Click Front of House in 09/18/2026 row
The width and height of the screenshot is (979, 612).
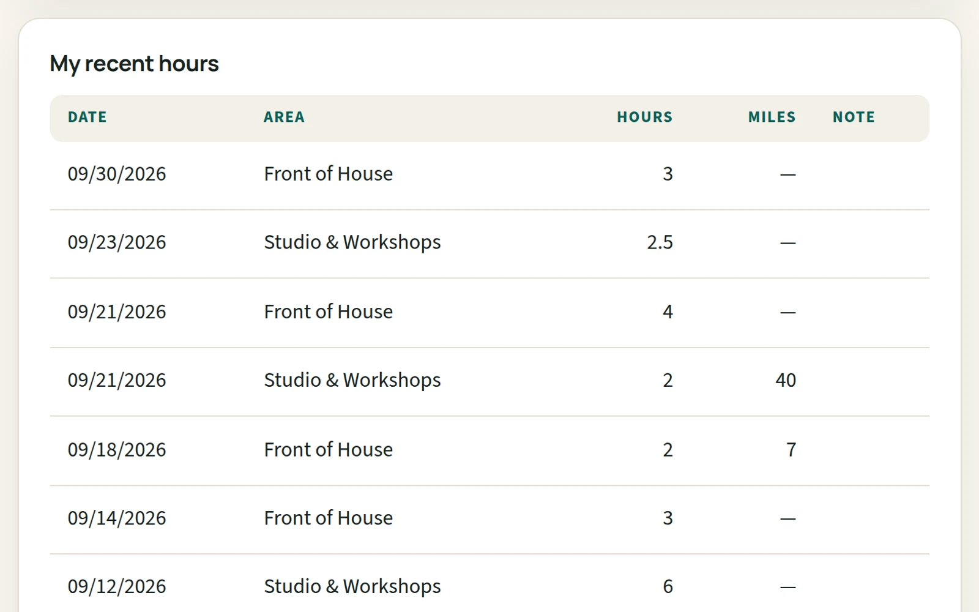point(328,450)
